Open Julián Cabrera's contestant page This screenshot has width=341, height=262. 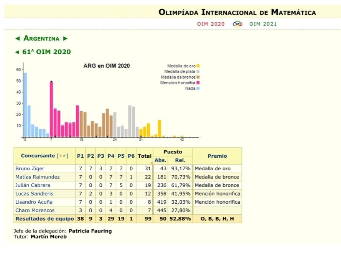[33, 185]
